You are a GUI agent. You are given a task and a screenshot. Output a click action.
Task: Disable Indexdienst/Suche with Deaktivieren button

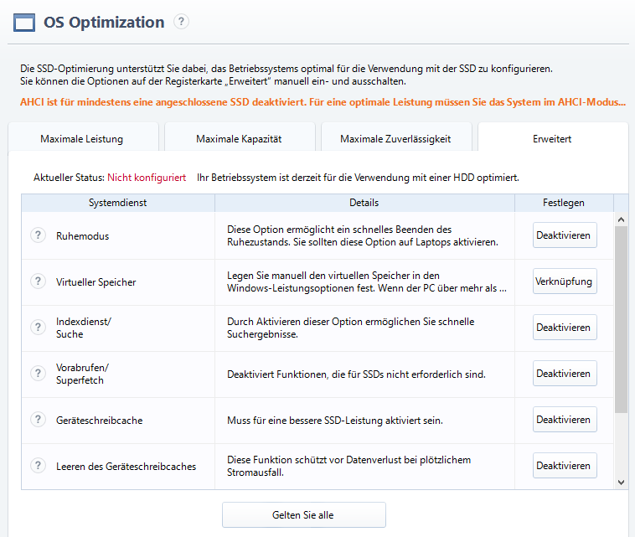565,328
